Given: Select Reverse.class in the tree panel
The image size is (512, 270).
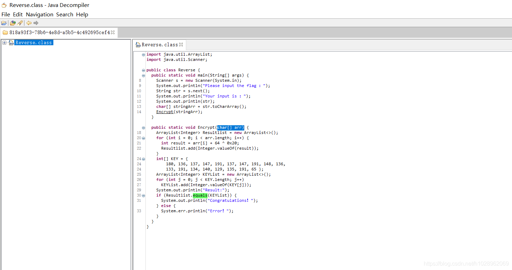Looking at the screenshot, I should click(33, 42).
